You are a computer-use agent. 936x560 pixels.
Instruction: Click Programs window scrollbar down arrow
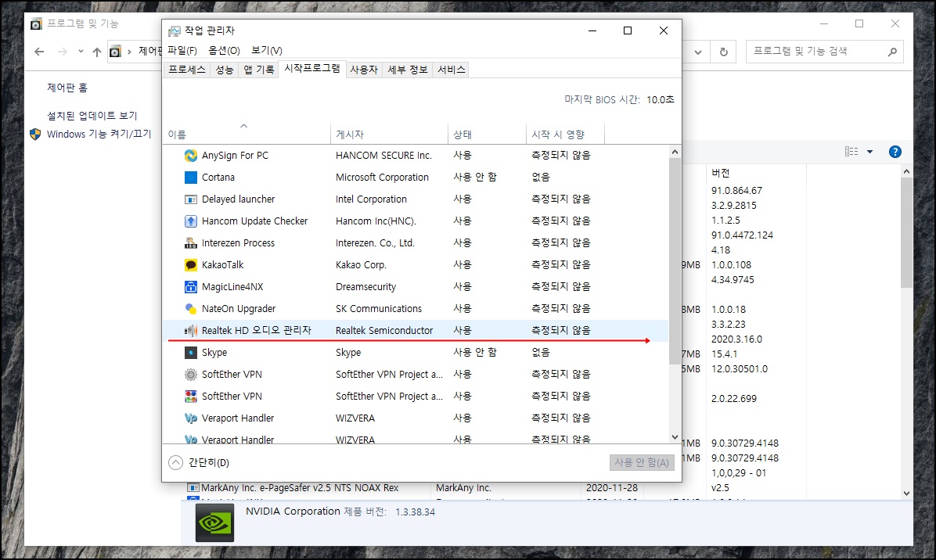(906, 494)
